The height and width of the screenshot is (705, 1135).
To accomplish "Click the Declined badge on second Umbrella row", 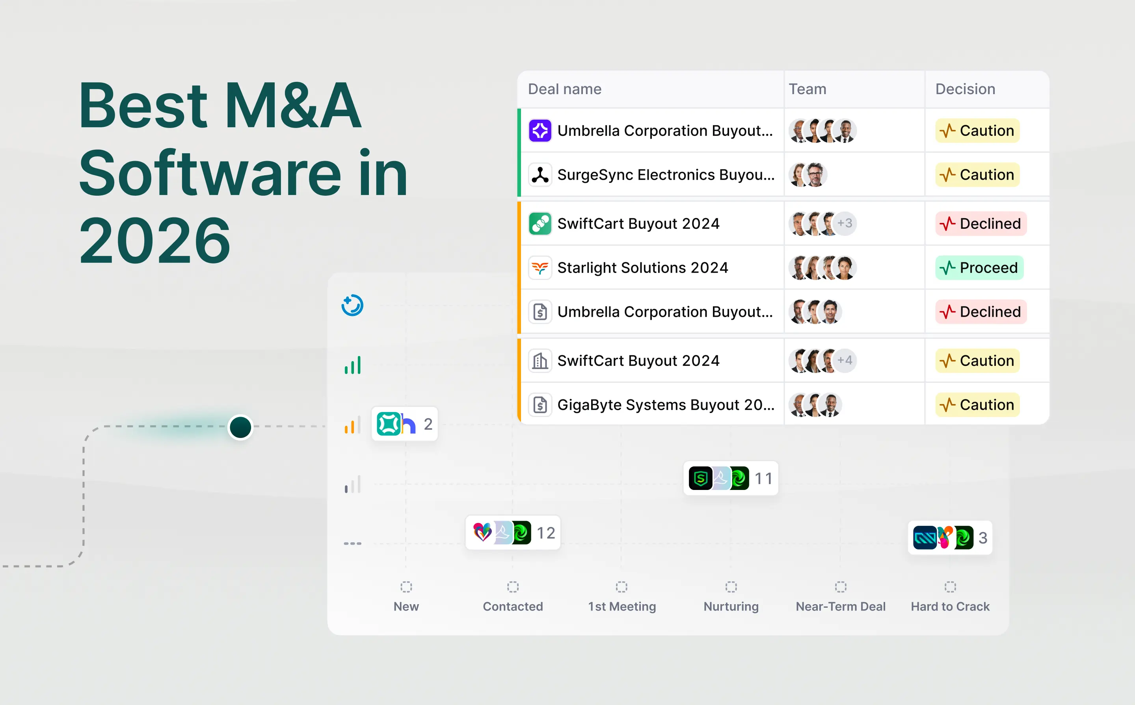I will [x=981, y=312].
